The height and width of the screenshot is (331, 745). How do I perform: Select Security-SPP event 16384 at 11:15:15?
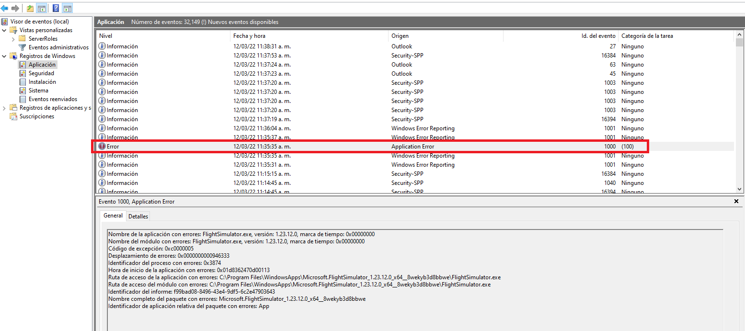pyautogui.click(x=416, y=174)
